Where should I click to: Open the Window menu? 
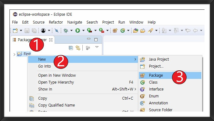tap(136, 22)
